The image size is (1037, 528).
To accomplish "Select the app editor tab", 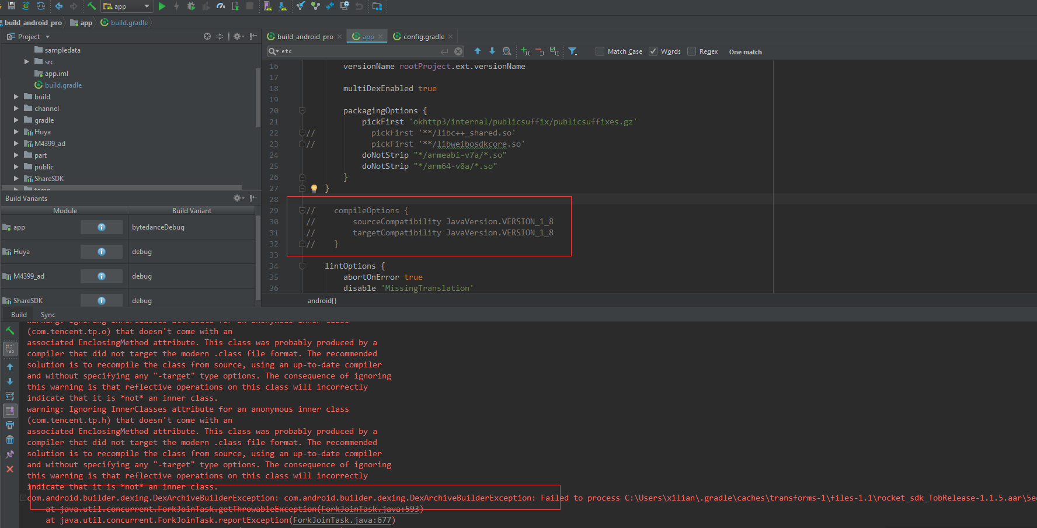I will (x=367, y=36).
